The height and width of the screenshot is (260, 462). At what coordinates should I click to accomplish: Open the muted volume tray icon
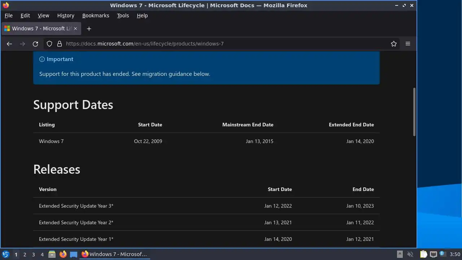point(410,254)
